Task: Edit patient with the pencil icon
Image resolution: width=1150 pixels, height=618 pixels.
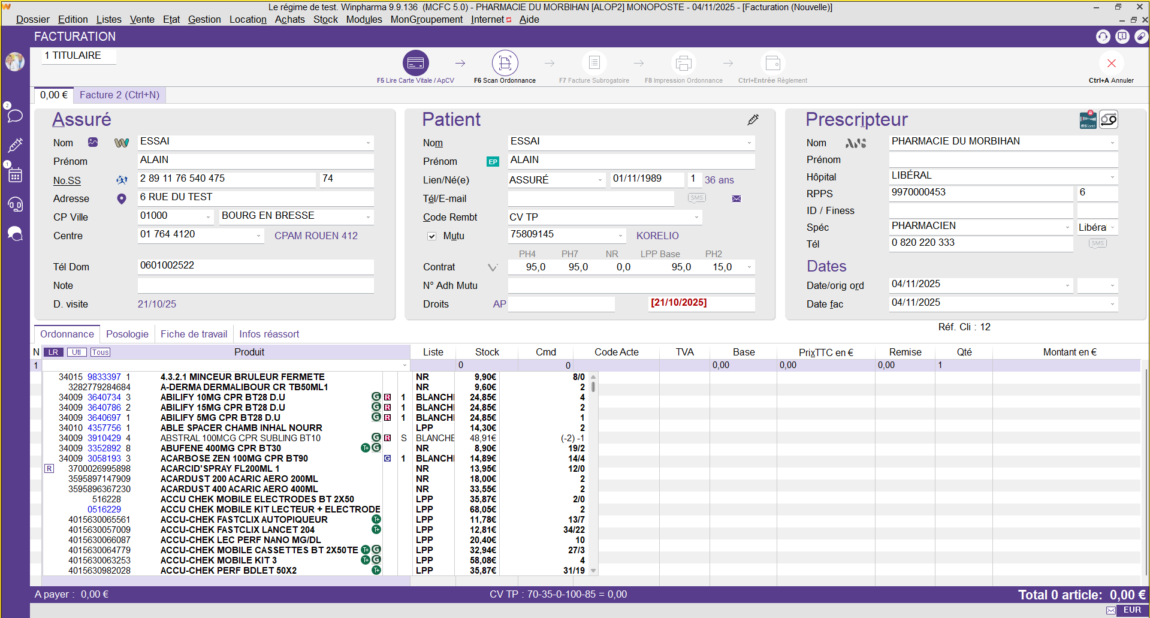Action: pos(753,120)
